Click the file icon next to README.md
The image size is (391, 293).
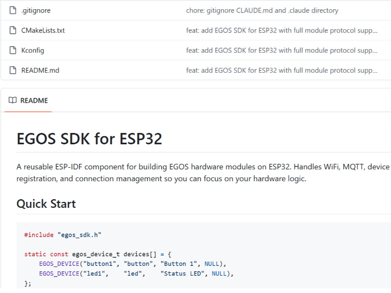tap(13, 70)
